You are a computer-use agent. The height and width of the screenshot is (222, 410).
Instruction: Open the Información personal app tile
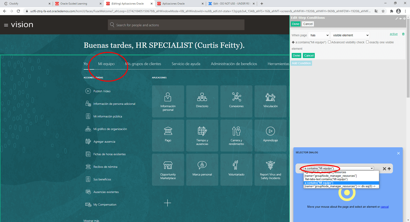(168, 101)
